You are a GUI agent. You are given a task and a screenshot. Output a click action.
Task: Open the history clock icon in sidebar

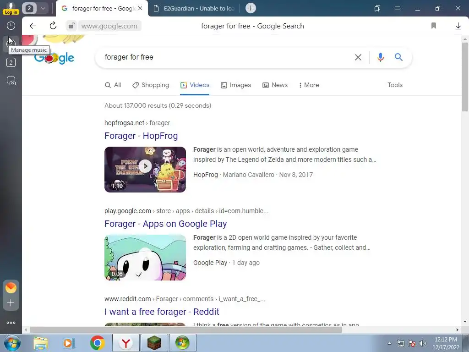[x=11, y=26]
